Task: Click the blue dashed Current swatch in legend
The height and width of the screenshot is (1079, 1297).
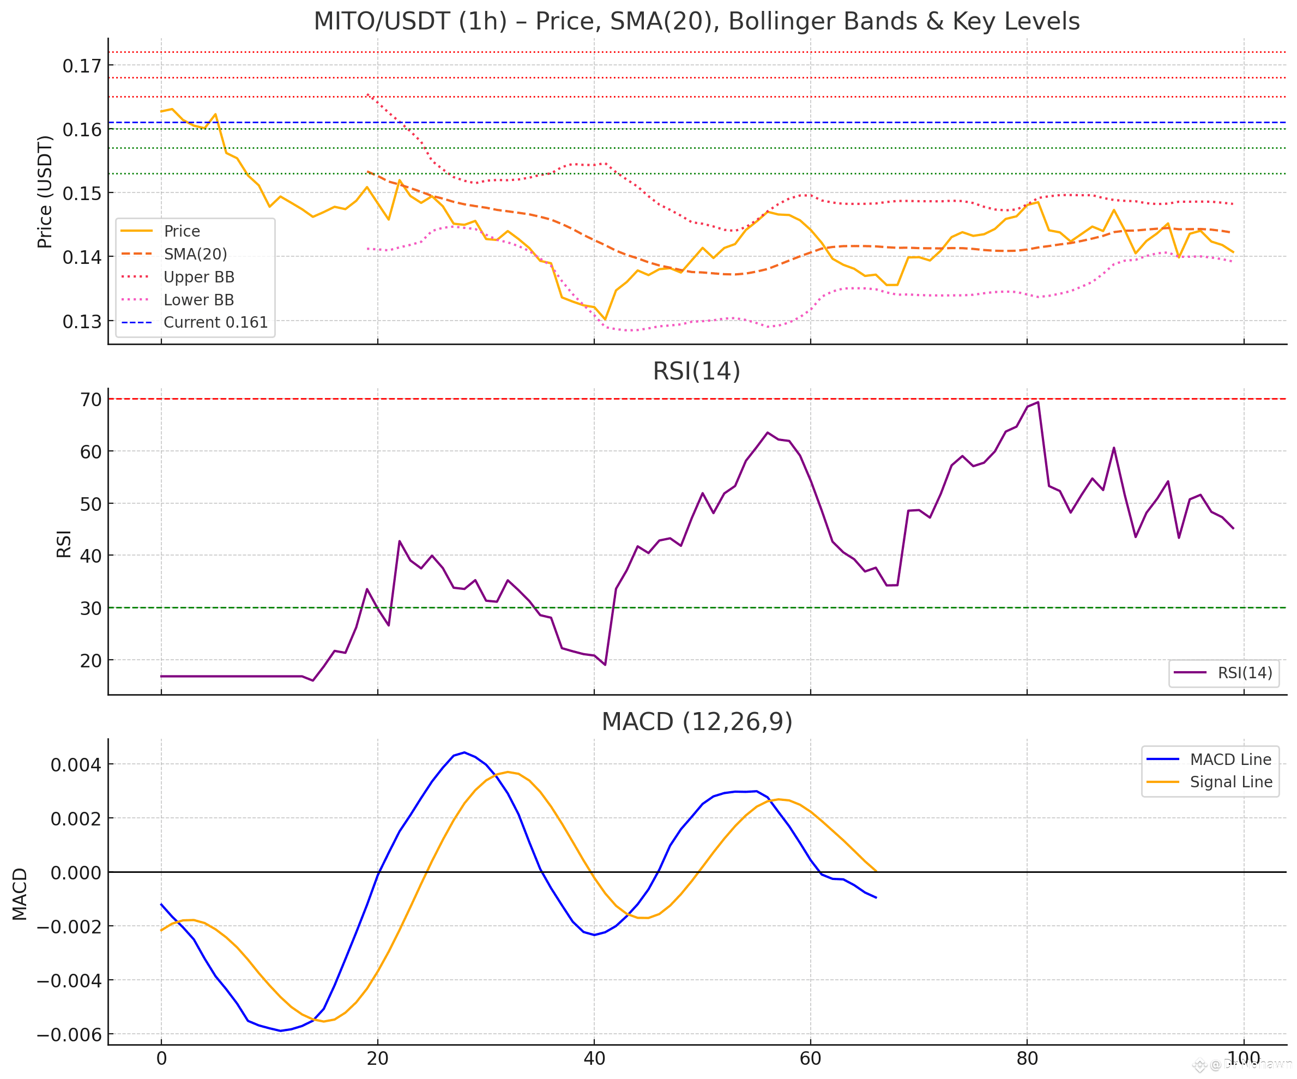Action: 136,322
